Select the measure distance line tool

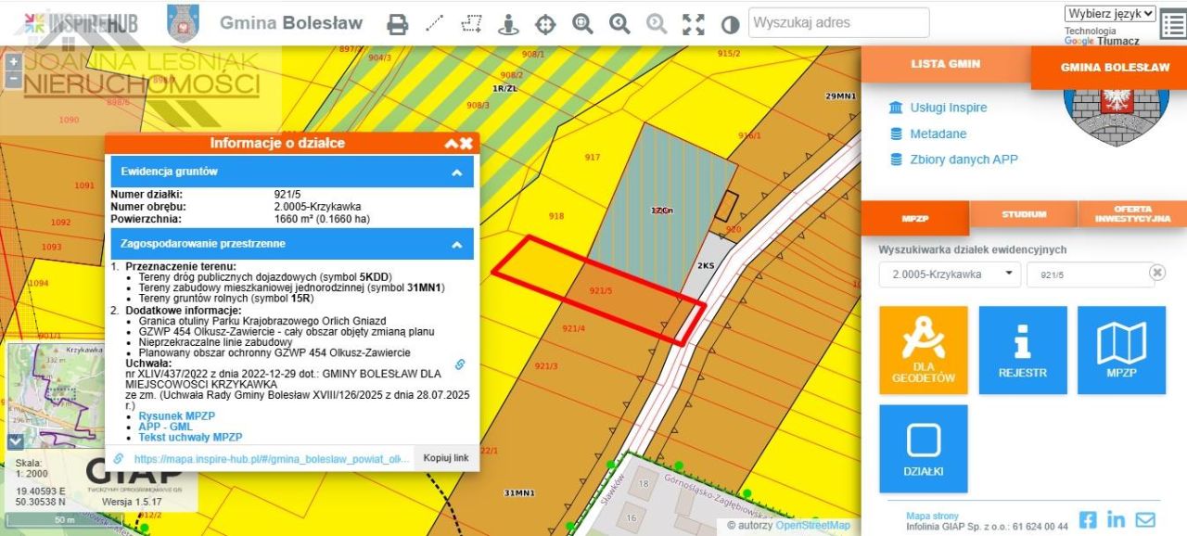[x=434, y=24]
